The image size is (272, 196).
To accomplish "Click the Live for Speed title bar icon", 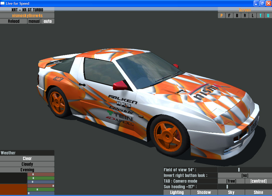I will point(2,3).
